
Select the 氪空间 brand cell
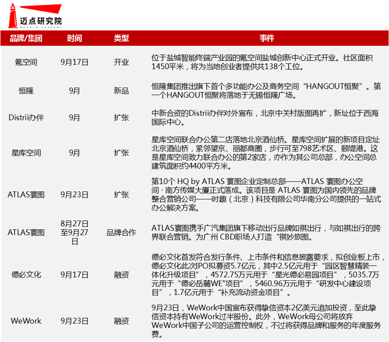[x=26, y=62]
